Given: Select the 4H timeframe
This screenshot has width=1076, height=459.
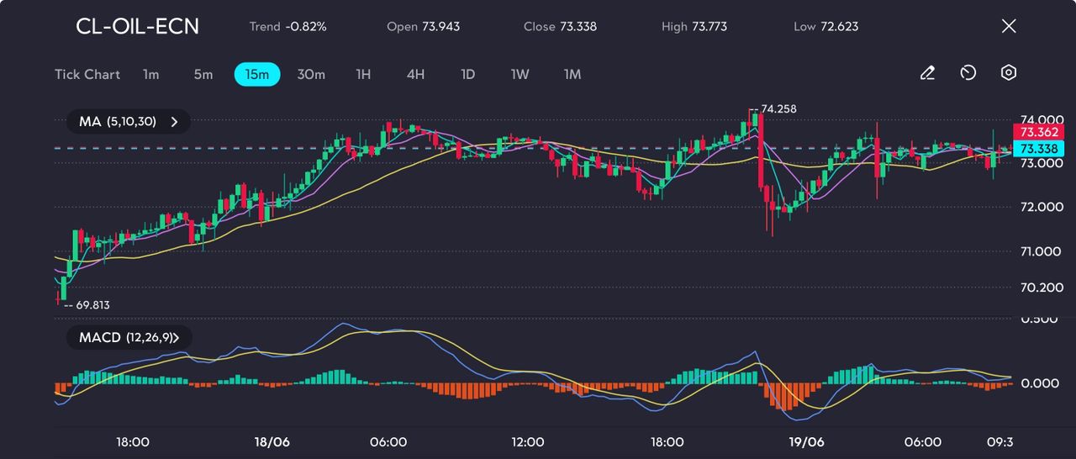Looking at the screenshot, I should click(x=415, y=74).
